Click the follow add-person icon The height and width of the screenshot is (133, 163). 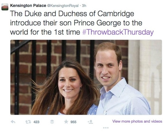click(x=90, y=122)
